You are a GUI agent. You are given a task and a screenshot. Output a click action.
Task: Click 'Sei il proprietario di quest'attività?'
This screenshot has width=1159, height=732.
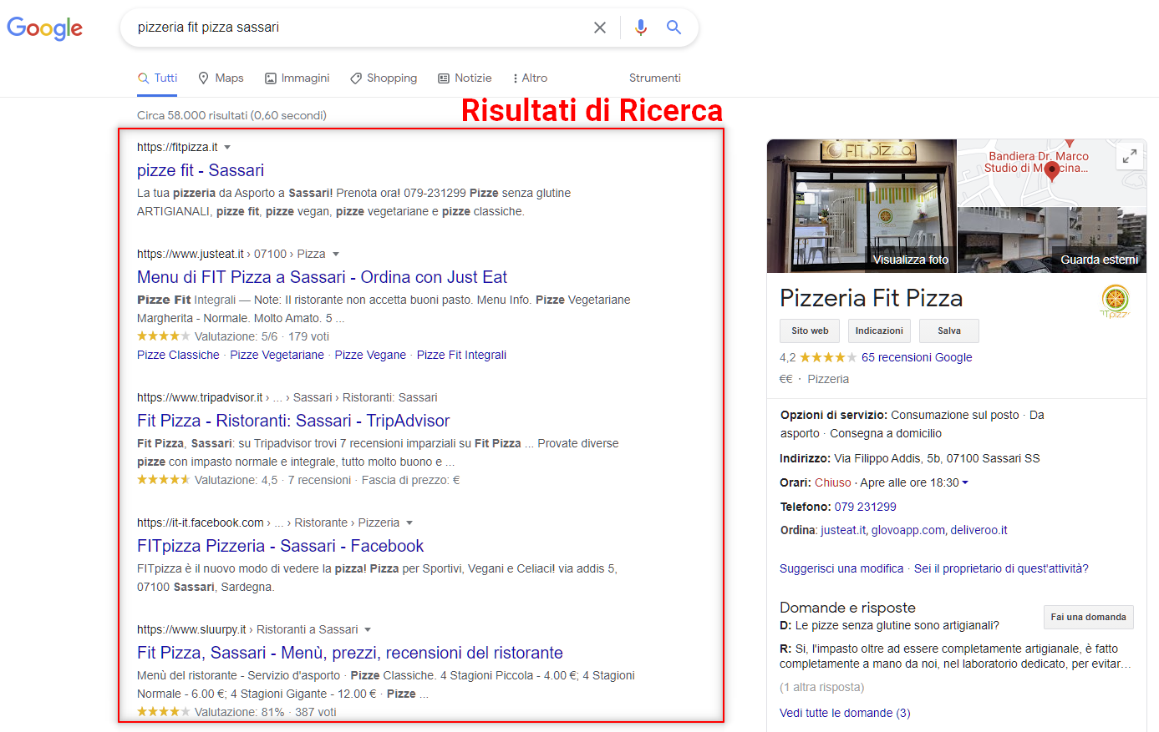pos(1001,568)
